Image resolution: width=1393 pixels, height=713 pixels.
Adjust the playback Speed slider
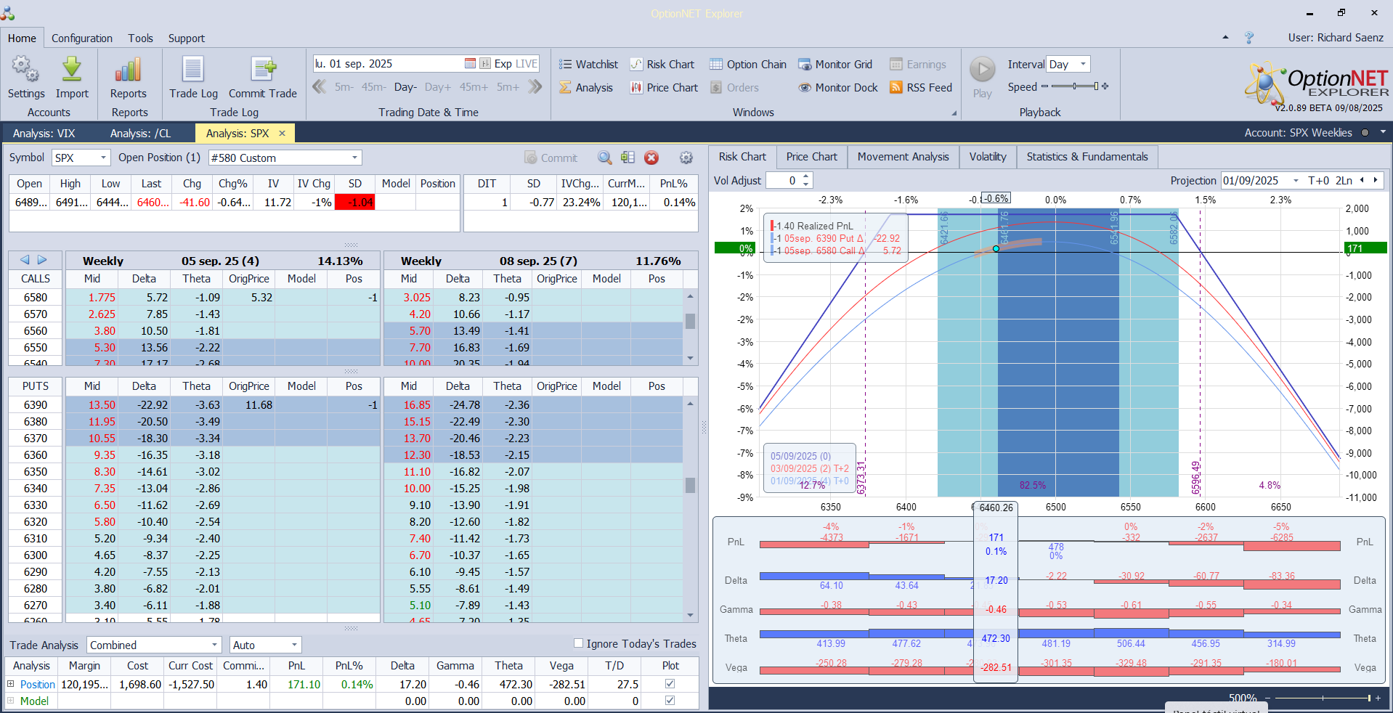[1075, 86]
